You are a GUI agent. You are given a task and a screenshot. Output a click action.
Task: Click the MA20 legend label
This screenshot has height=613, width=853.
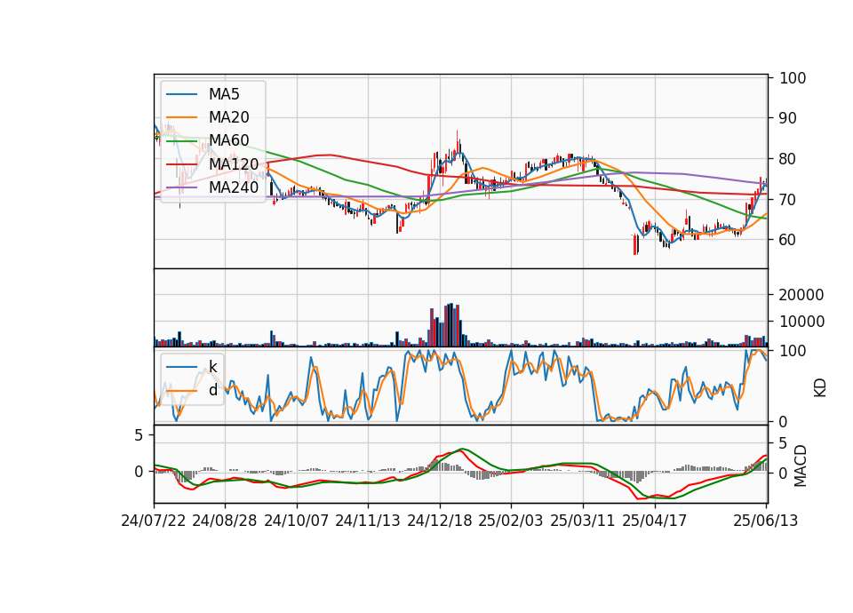click(x=228, y=117)
